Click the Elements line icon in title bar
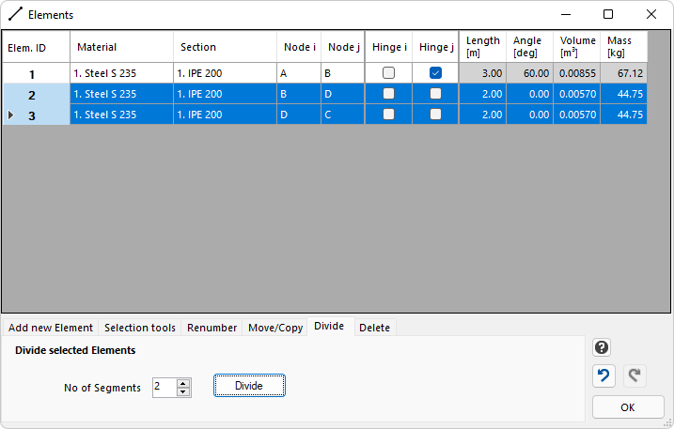The image size is (674, 429). [15, 14]
